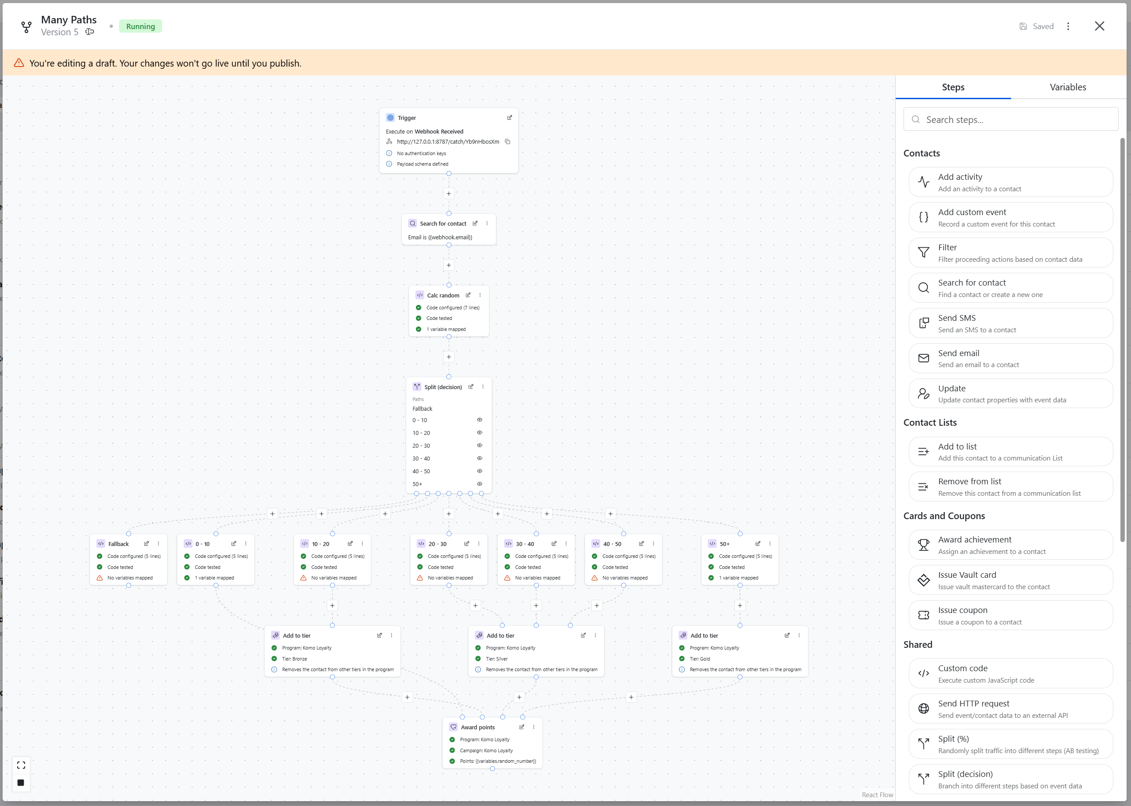
Task: Edit the Split (decision) node
Action: click(471, 386)
